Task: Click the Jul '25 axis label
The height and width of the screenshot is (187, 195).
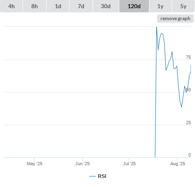Action: point(129,164)
